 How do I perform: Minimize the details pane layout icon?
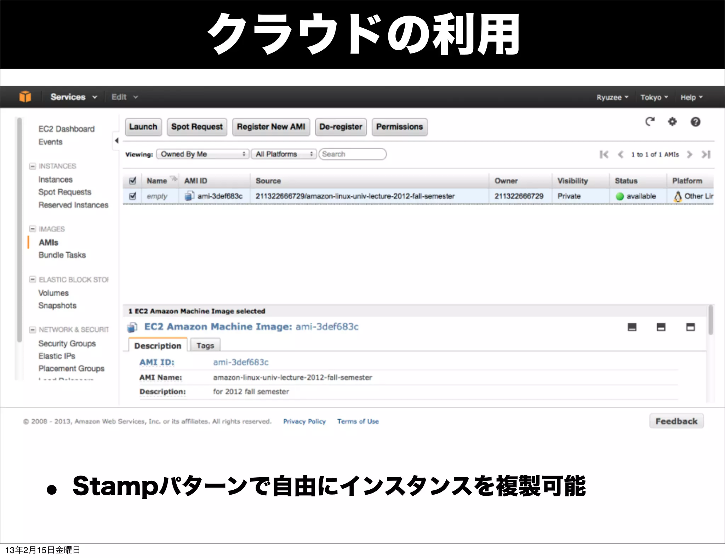(632, 327)
